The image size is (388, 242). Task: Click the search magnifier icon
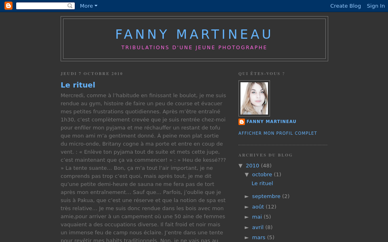click(70, 6)
